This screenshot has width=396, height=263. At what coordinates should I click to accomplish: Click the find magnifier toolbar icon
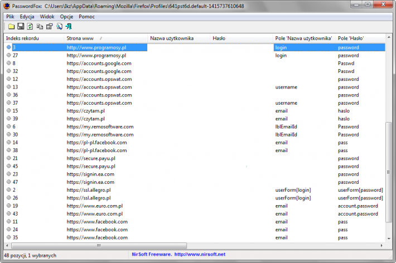click(x=59, y=26)
